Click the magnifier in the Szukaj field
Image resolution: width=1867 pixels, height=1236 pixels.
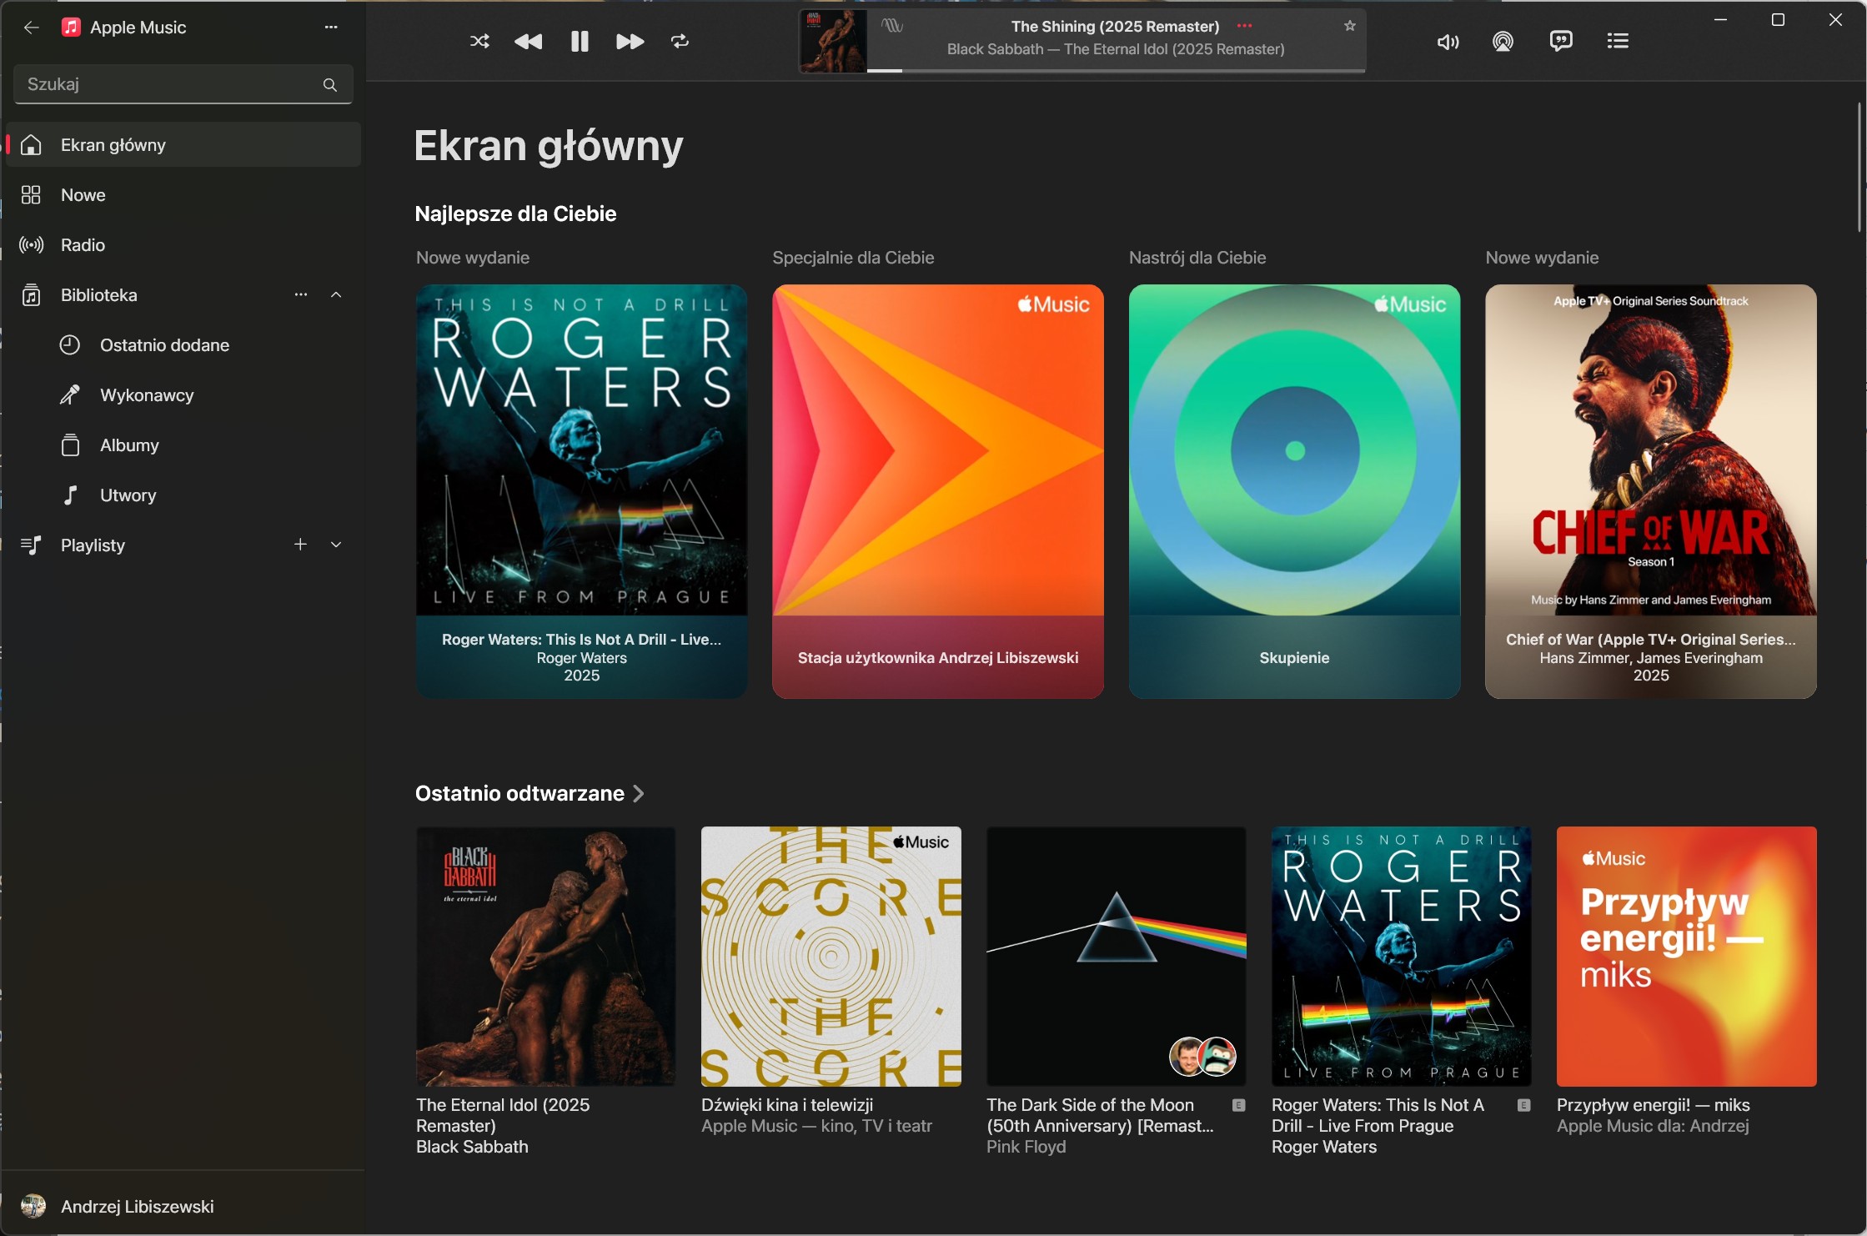329,84
